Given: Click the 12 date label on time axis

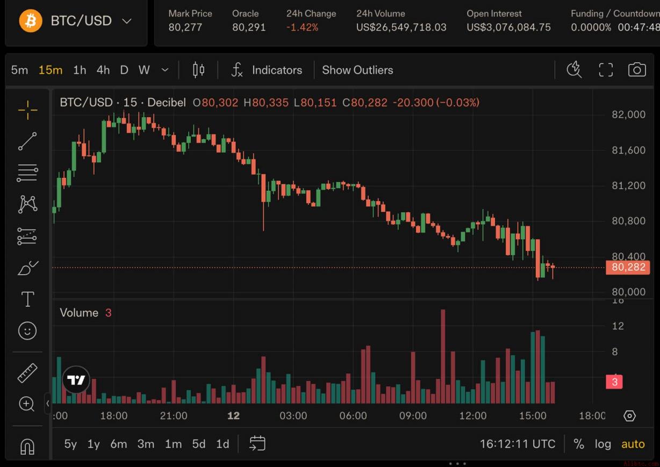Looking at the screenshot, I should (x=233, y=416).
